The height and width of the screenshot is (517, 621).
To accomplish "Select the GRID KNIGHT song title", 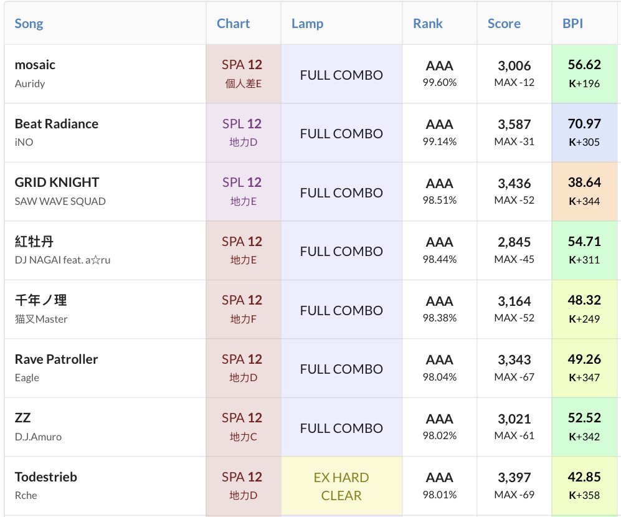I will [57, 183].
